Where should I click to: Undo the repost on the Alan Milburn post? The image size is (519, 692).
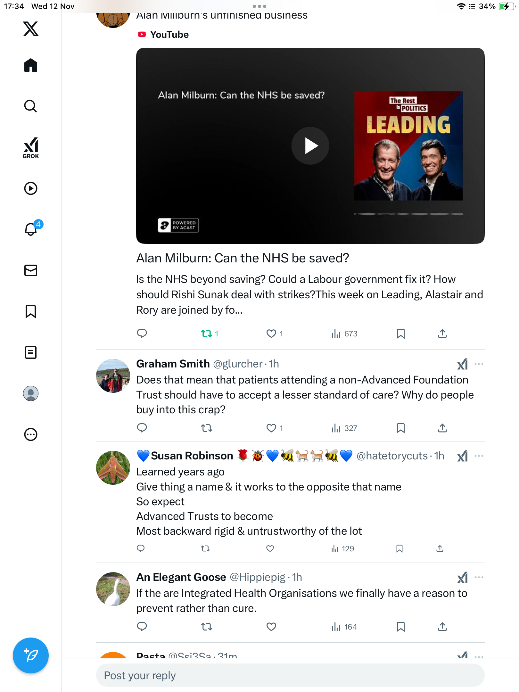click(x=207, y=334)
